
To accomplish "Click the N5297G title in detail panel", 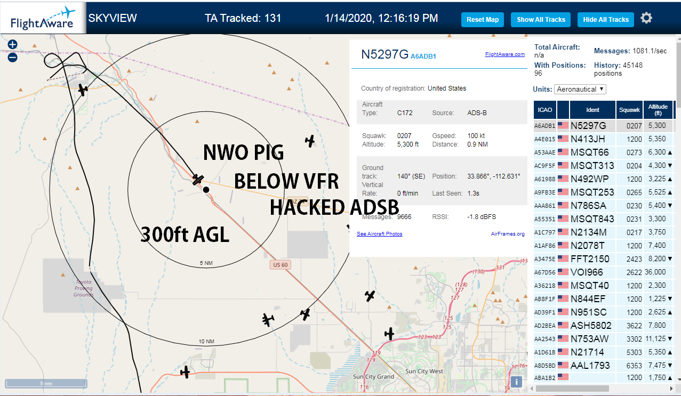I will tap(384, 54).
